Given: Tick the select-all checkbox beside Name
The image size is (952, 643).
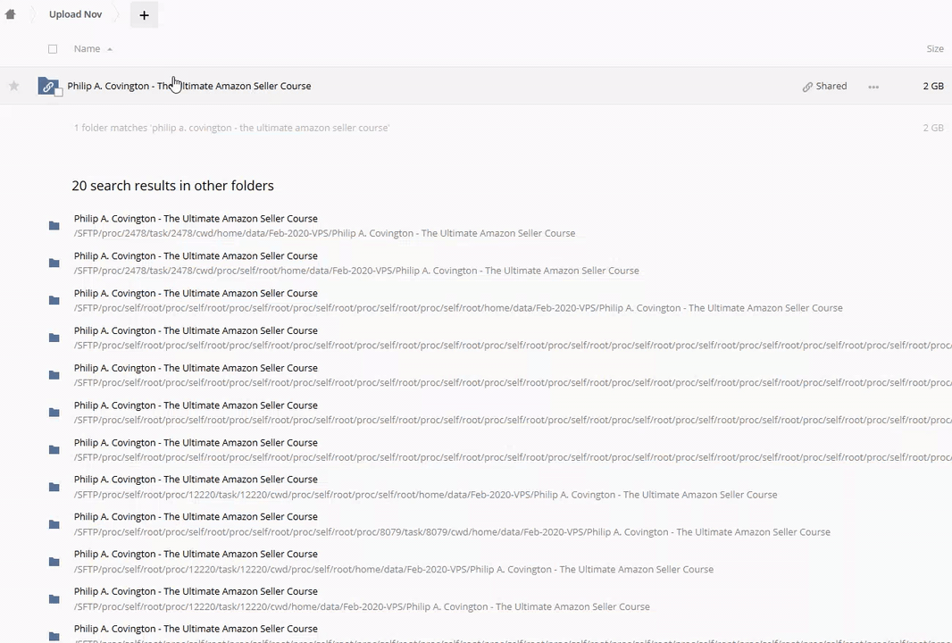Looking at the screenshot, I should 53,49.
